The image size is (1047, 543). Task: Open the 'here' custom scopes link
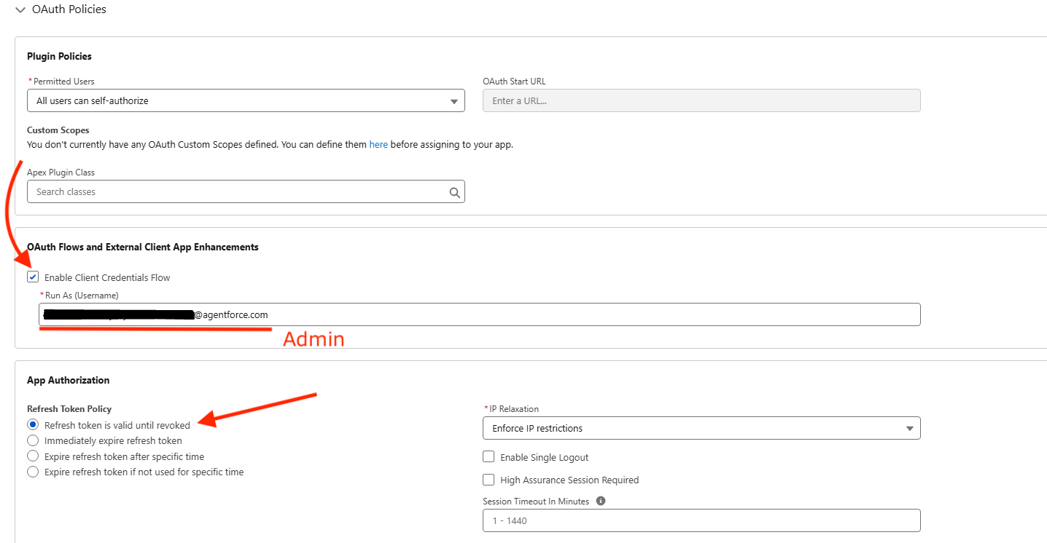pos(378,145)
